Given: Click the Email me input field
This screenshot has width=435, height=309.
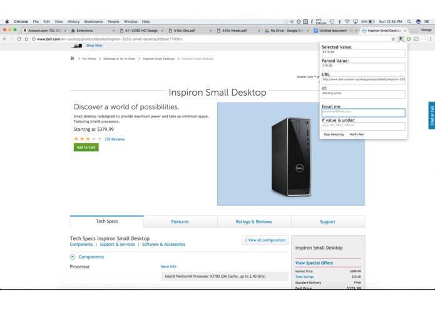Looking at the screenshot, I should point(364,113).
